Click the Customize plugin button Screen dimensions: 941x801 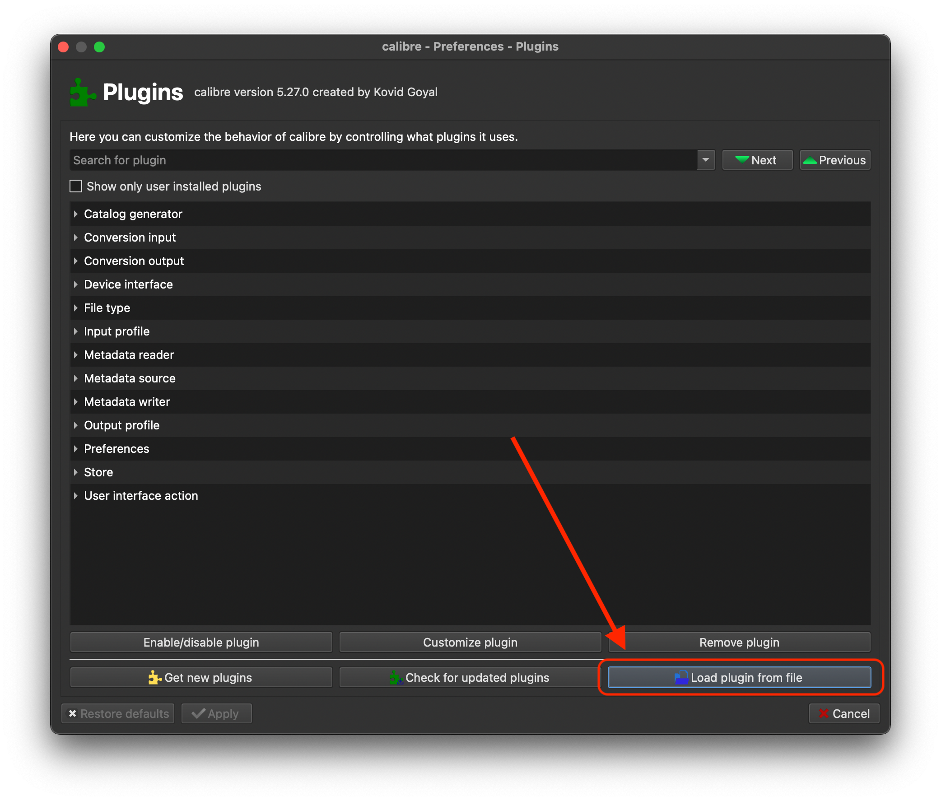click(470, 642)
